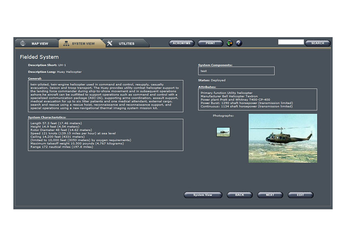Viewport: 346px width, 242px height.
Task: Click 'Maximum takeoff weight 10,500 pounds' line
Action: pyautogui.click(x=77, y=144)
